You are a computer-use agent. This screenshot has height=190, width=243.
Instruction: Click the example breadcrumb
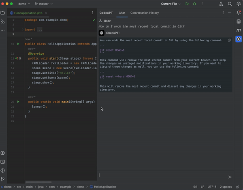coord(66,187)
